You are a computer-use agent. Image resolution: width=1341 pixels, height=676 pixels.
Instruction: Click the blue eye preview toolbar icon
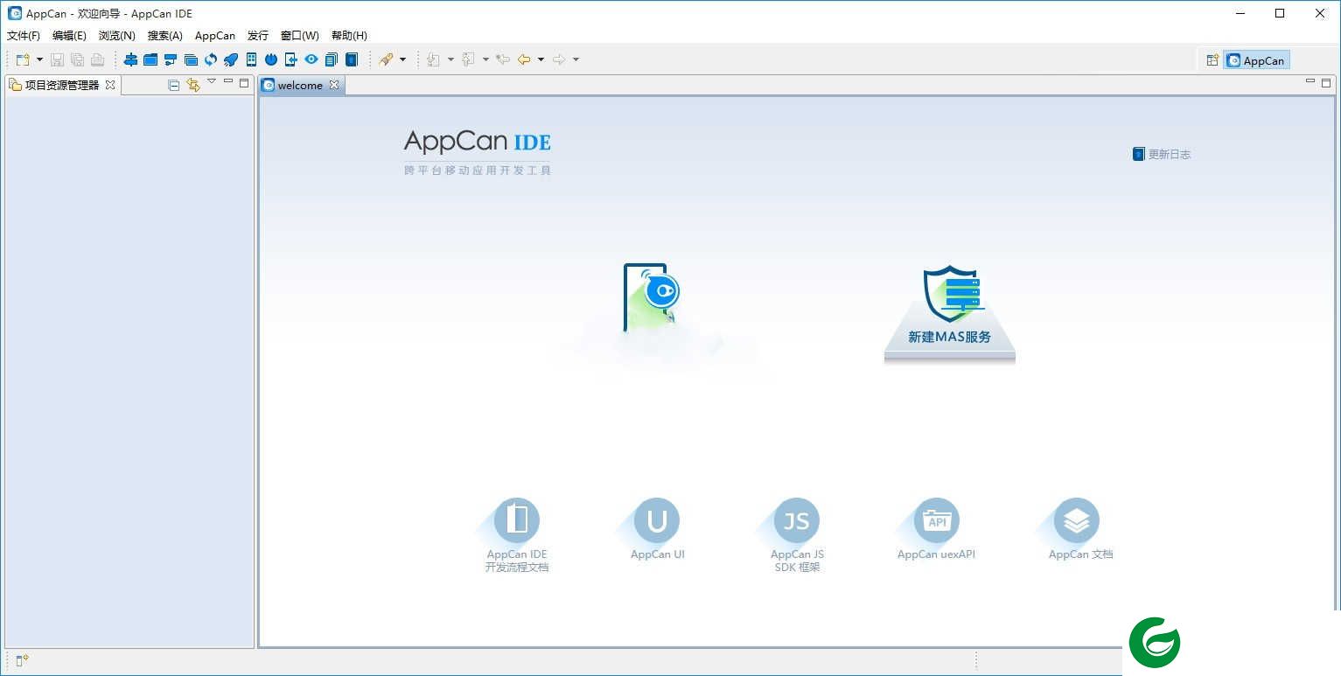[311, 59]
